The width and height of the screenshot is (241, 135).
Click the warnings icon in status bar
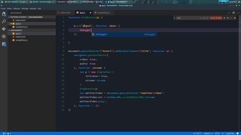coord(8,133)
